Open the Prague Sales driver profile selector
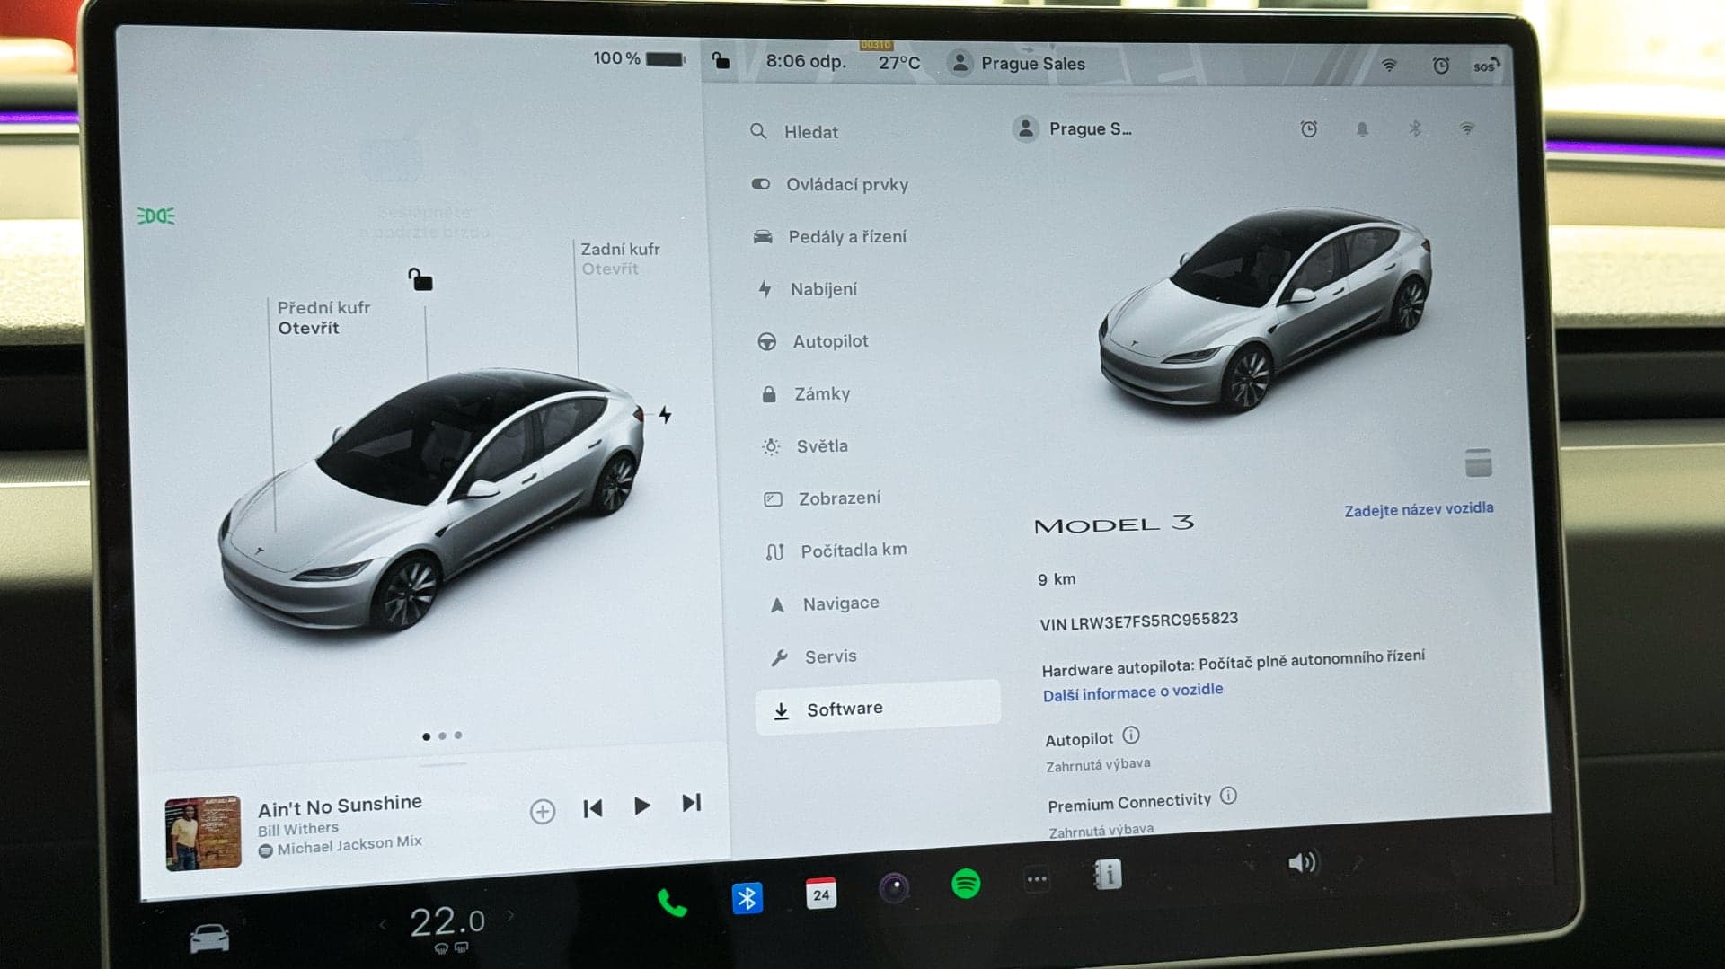This screenshot has height=969, width=1725. [1014, 63]
